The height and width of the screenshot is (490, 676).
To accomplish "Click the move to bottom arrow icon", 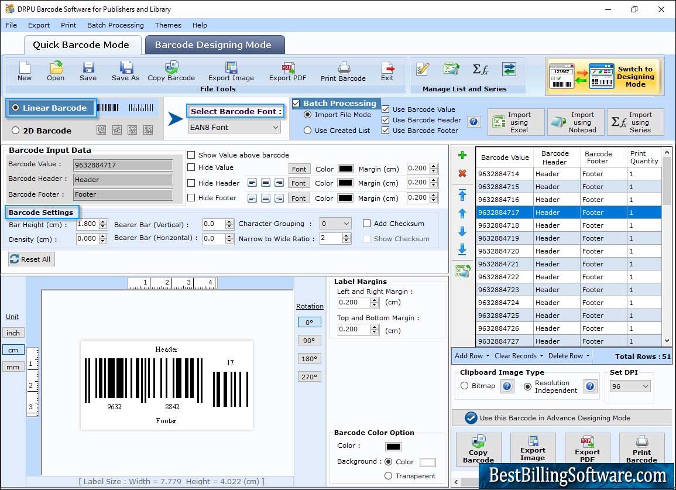I will tap(462, 249).
